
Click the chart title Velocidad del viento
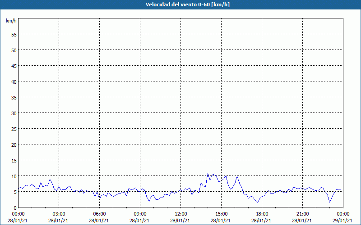click(188, 4)
